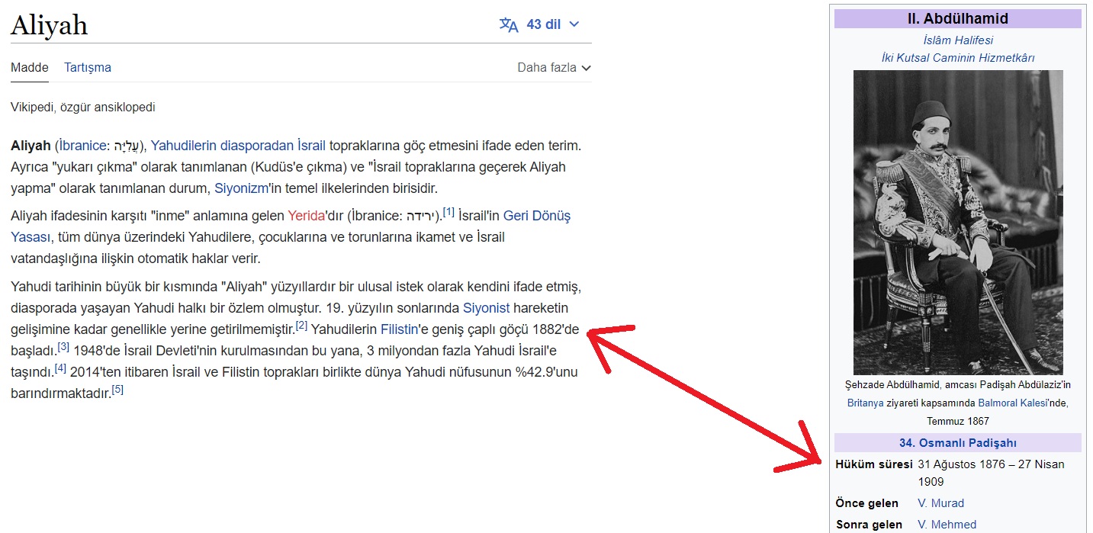Jump to footnote reference 5

(x=117, y=390)
